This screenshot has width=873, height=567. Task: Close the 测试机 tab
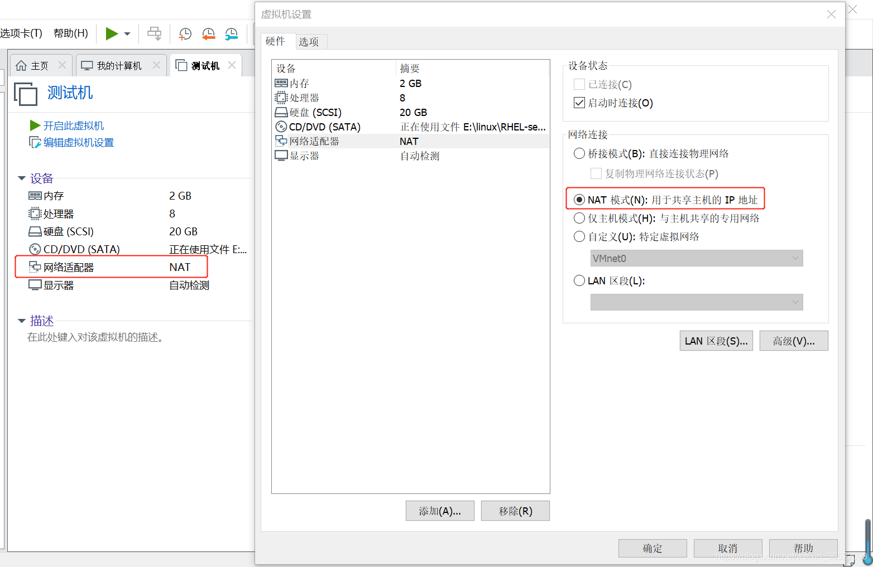point(232,65)
